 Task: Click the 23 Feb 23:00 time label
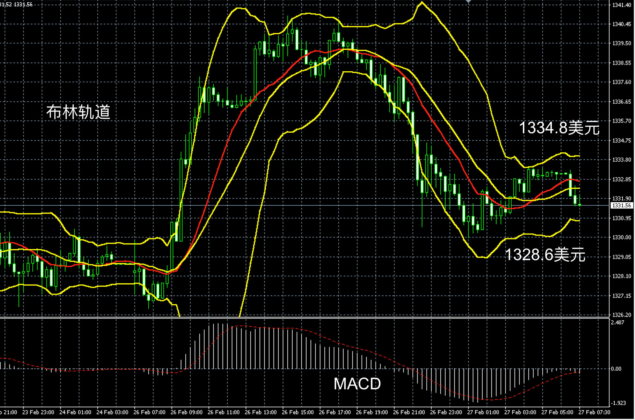tap(38, 412)
